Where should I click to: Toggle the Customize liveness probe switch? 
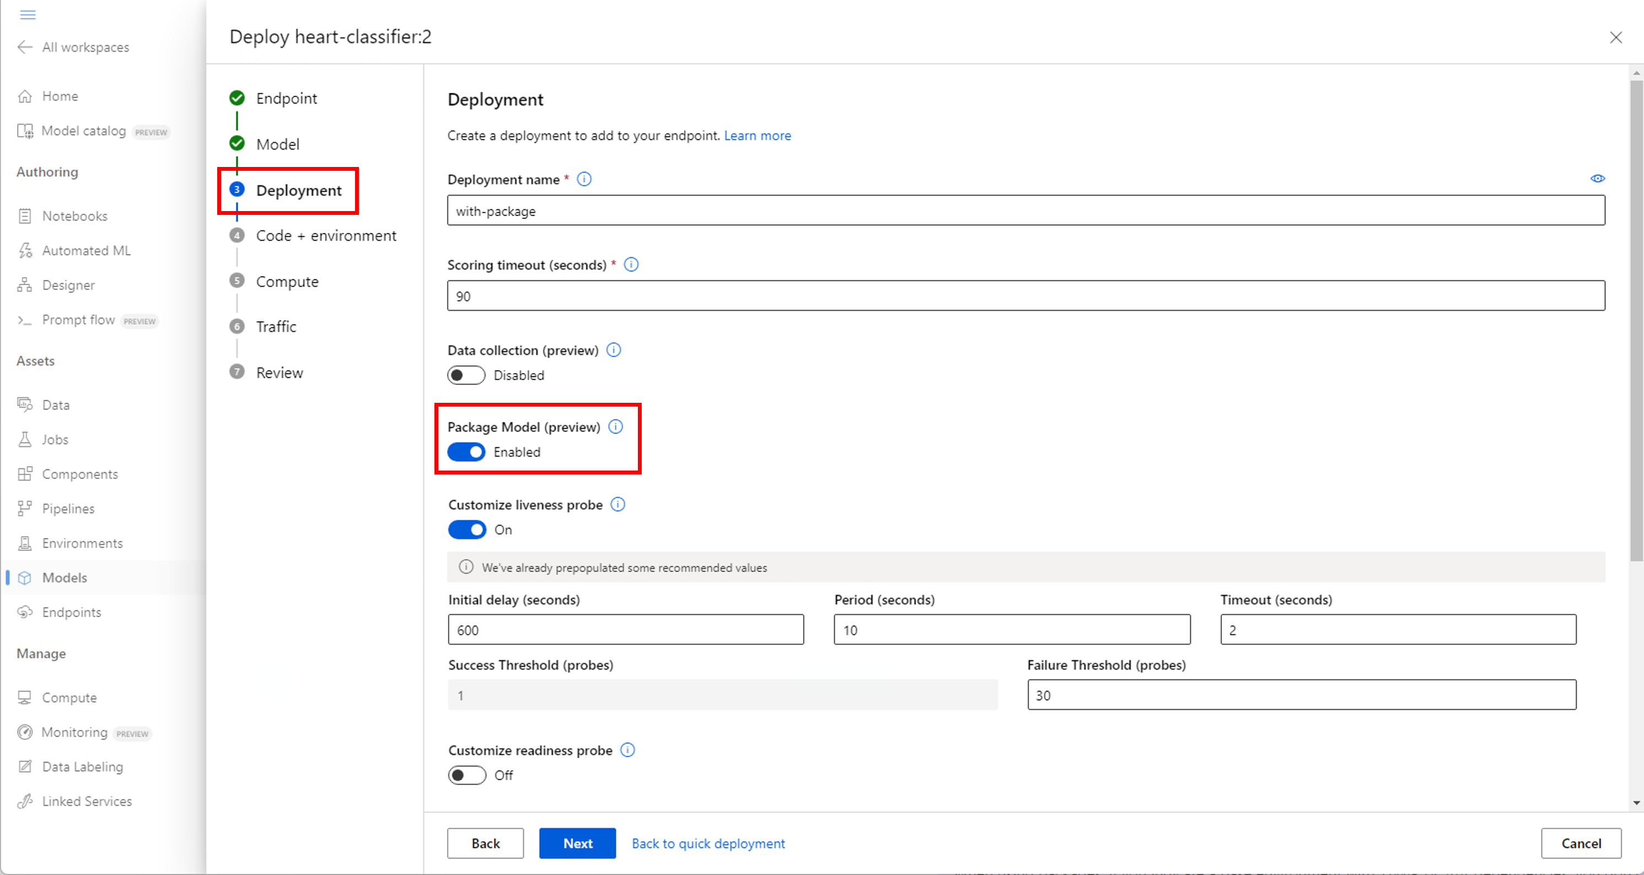click(x=465, y=530)
